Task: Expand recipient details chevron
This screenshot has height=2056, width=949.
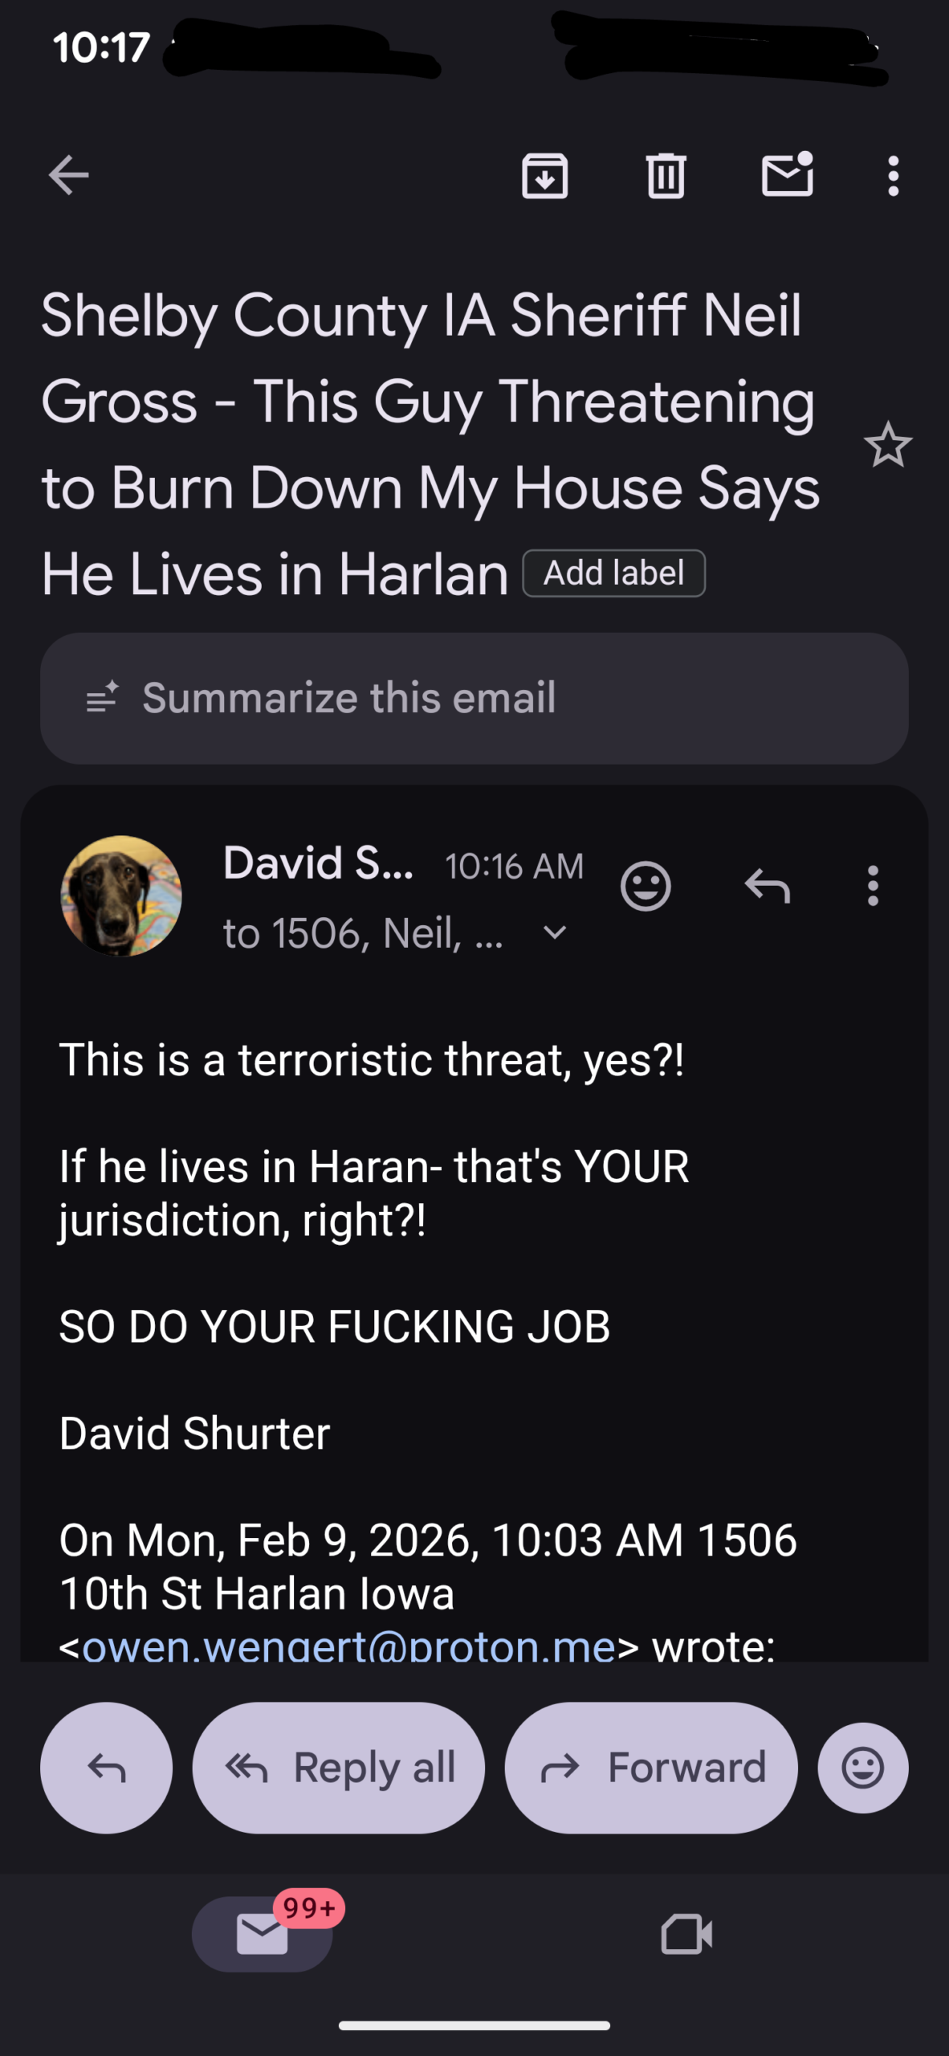Action: pyautogui.click(x=555, y=933)
